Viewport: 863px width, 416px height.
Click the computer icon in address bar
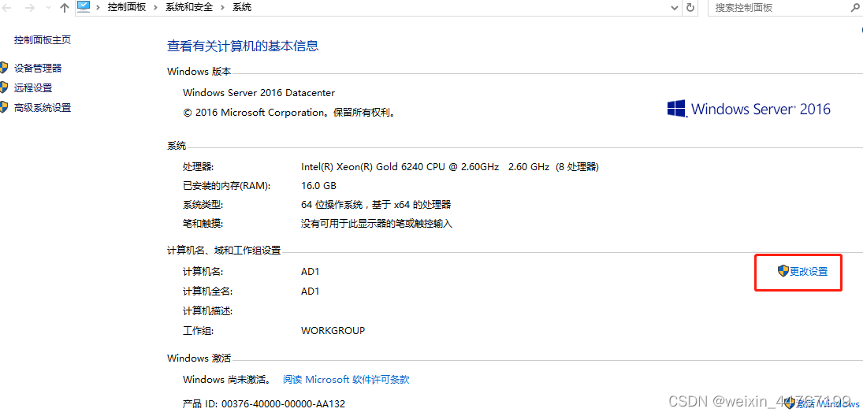[x=83, y=7]
